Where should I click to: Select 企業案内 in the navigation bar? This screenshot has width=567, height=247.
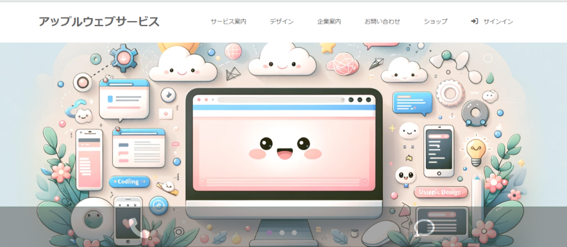tap(329, 22)
